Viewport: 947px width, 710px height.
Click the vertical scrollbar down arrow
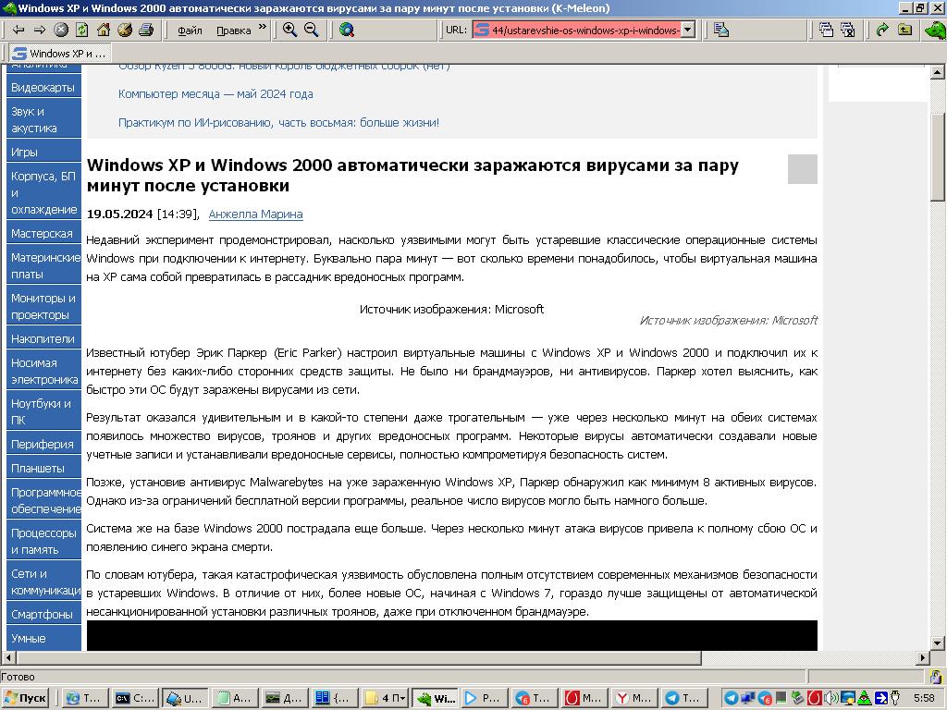coord(938,643)
